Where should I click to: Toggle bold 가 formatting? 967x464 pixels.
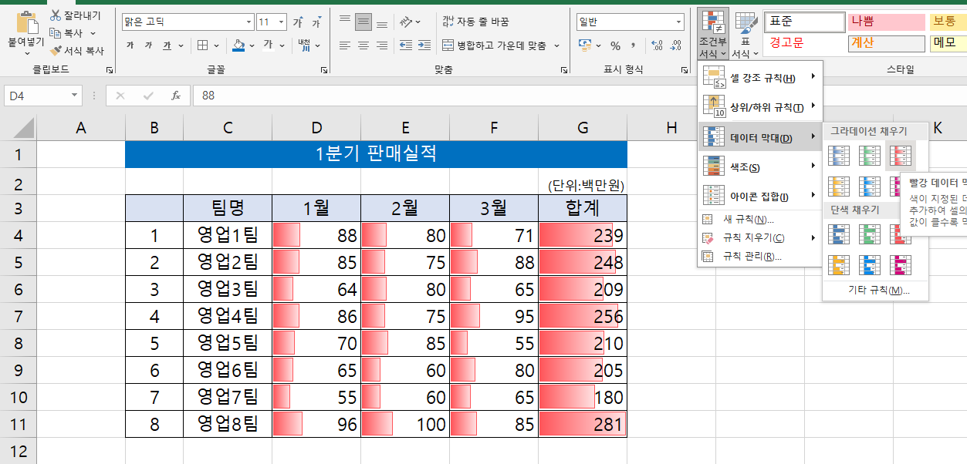pos(130,45)
